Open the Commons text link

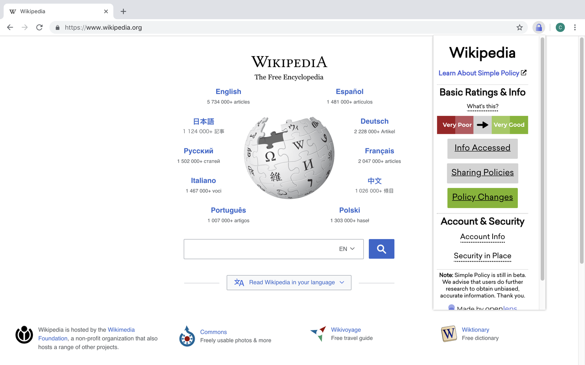point(213,332)
